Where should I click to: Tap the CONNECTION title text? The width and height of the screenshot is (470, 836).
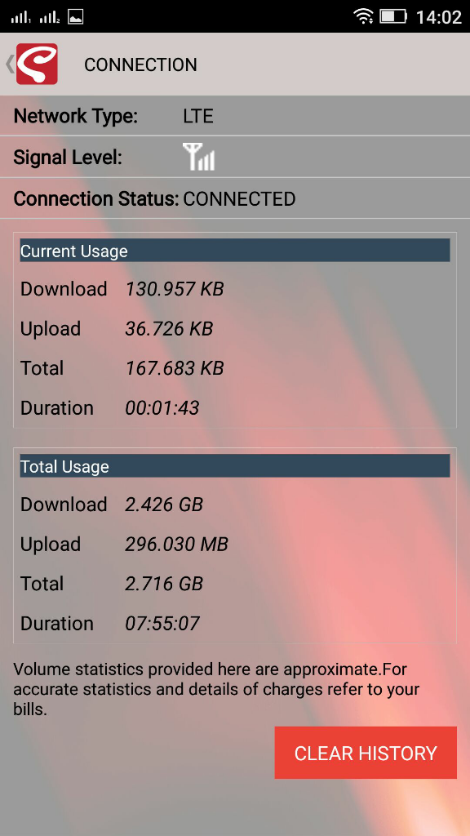[140, 64]
